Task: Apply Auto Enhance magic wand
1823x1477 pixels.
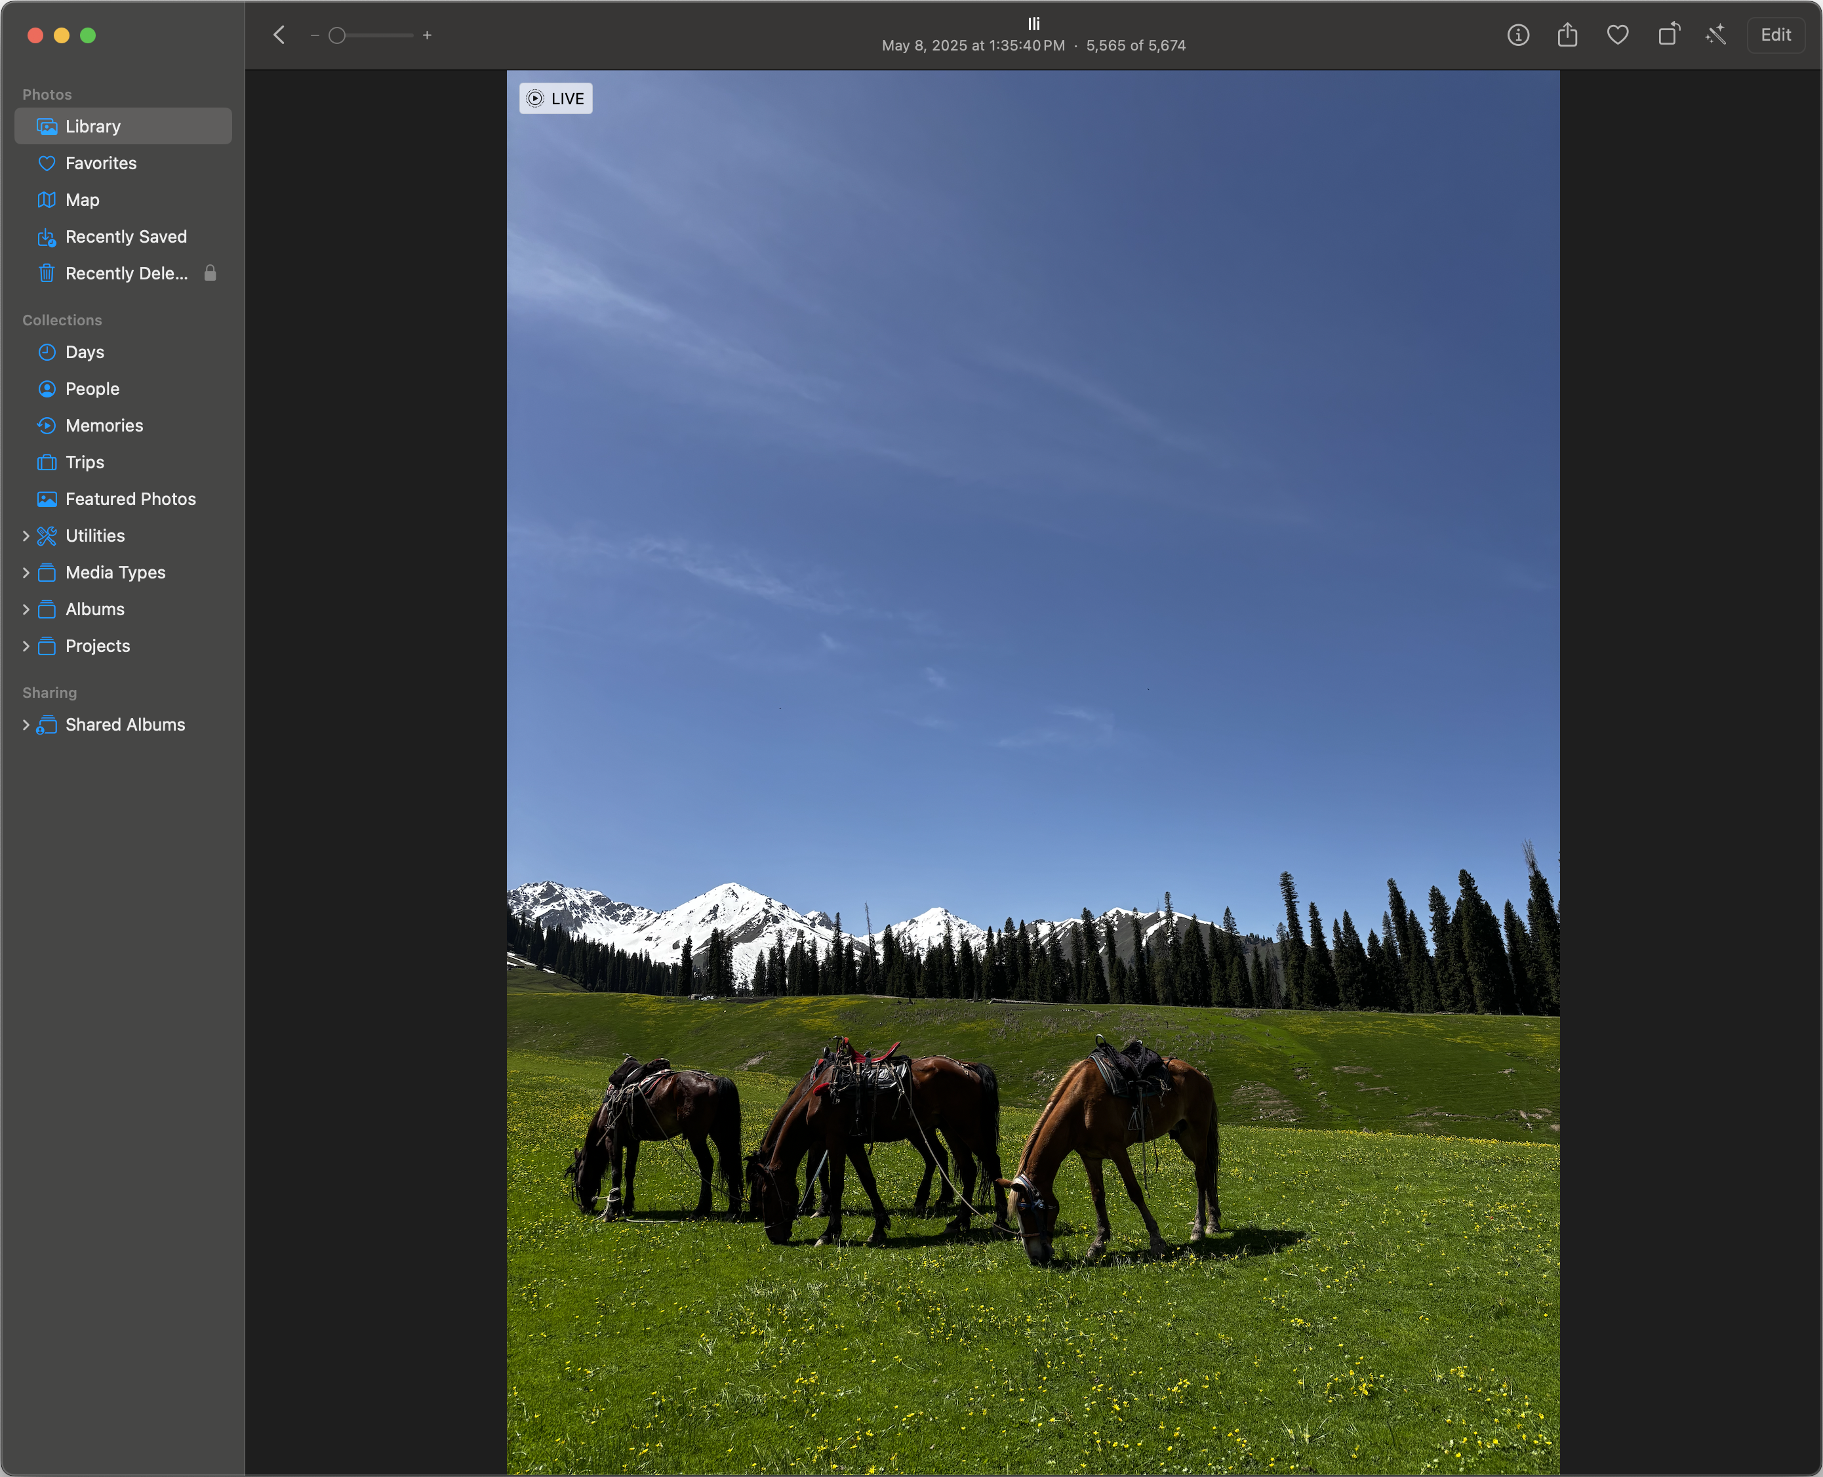Action: (1716, 35)
